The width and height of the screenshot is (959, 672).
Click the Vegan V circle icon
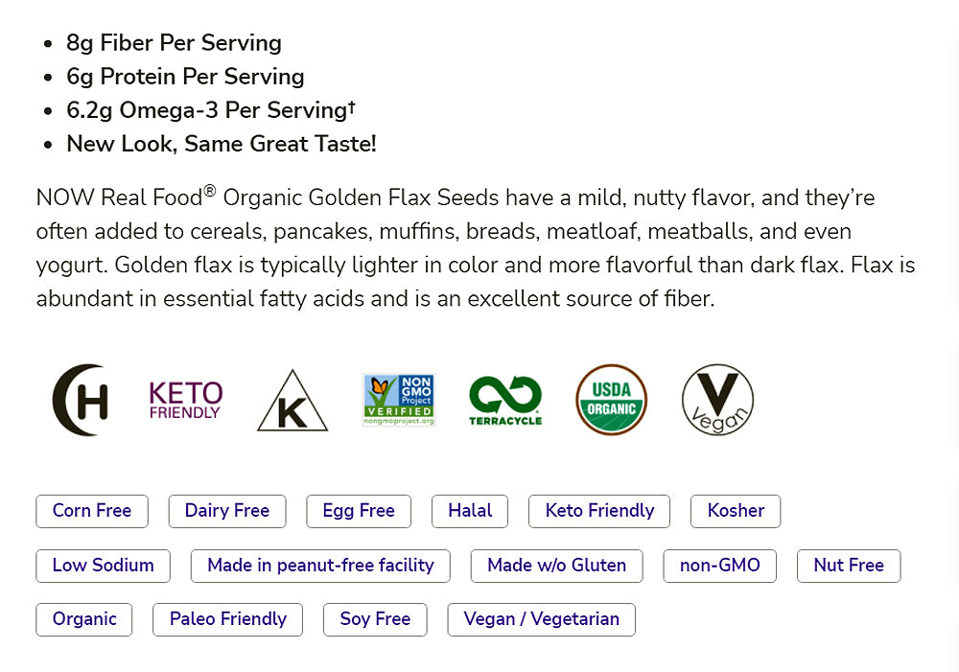[717, 400]
